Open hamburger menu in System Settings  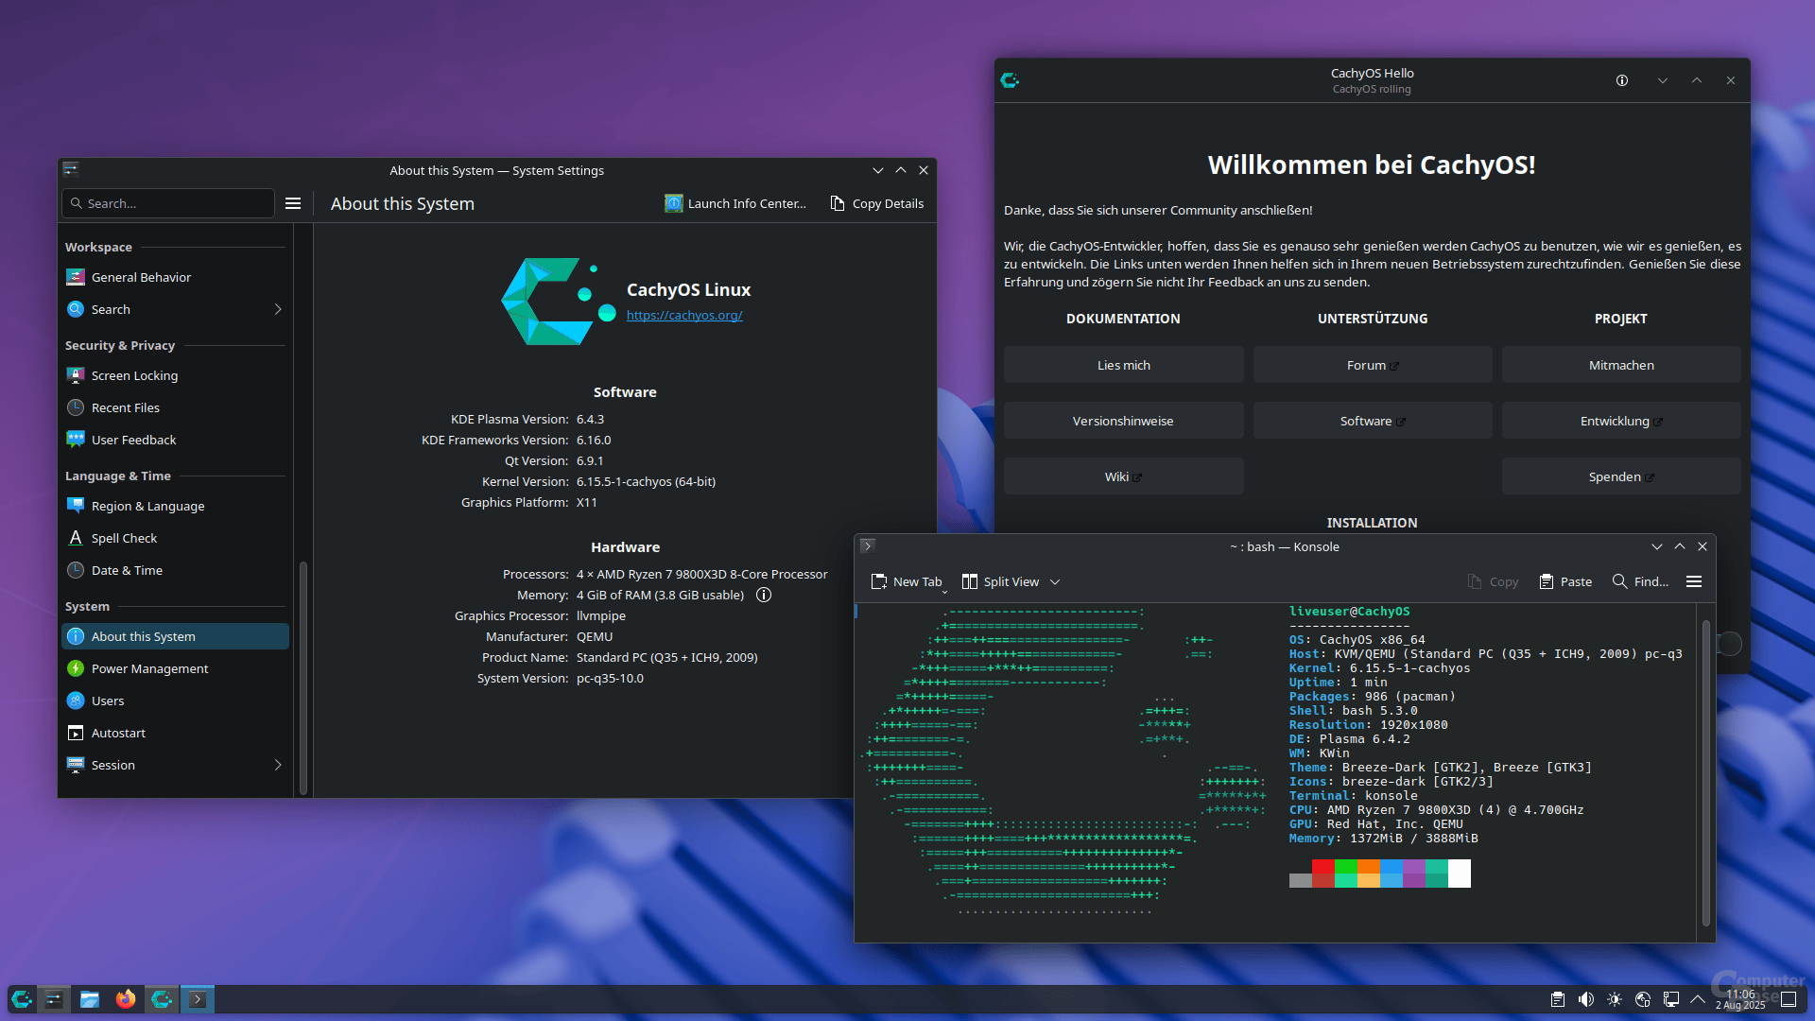coord(293,203)
